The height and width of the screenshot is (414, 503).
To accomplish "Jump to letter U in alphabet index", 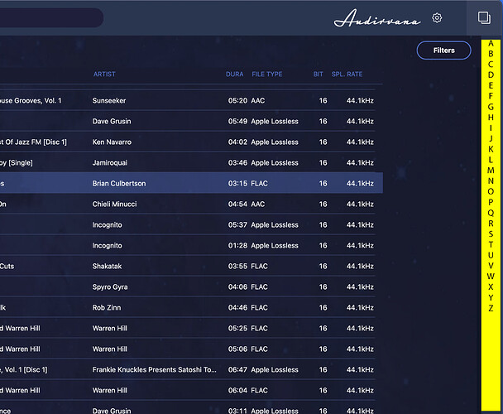I will 491,255.
